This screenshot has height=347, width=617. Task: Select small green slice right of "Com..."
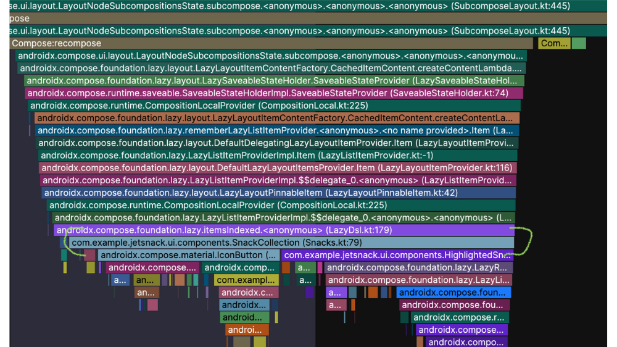tap(579, 43)
